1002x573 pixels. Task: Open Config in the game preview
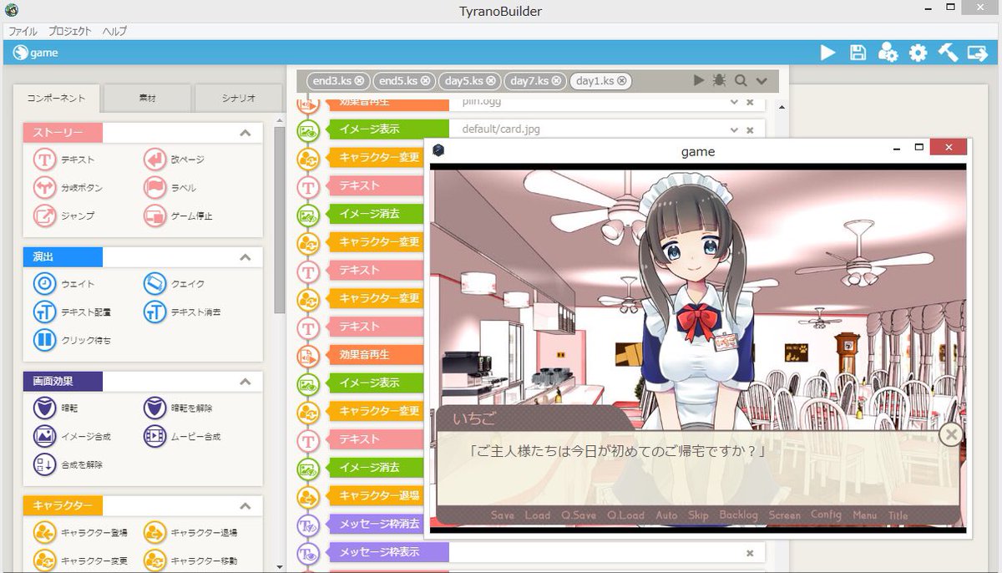826,515
